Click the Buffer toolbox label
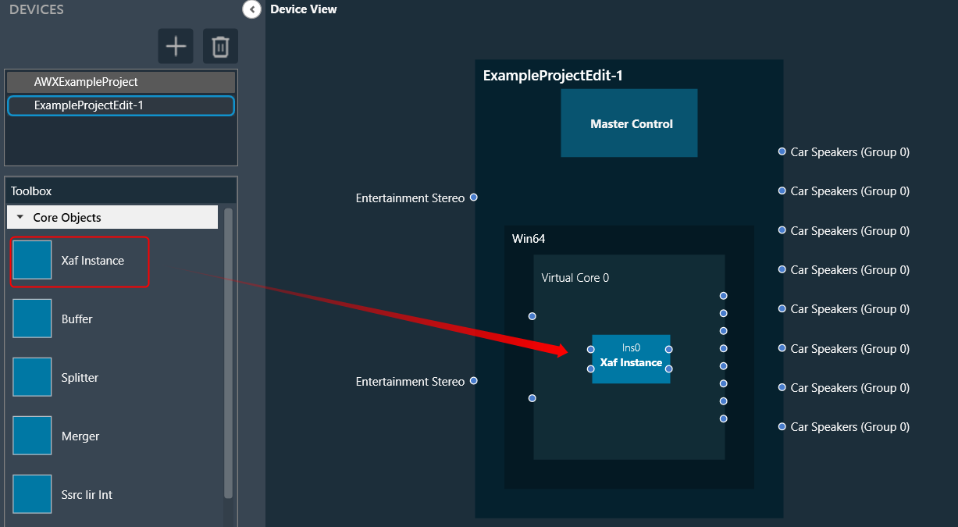 coord(77,319)
